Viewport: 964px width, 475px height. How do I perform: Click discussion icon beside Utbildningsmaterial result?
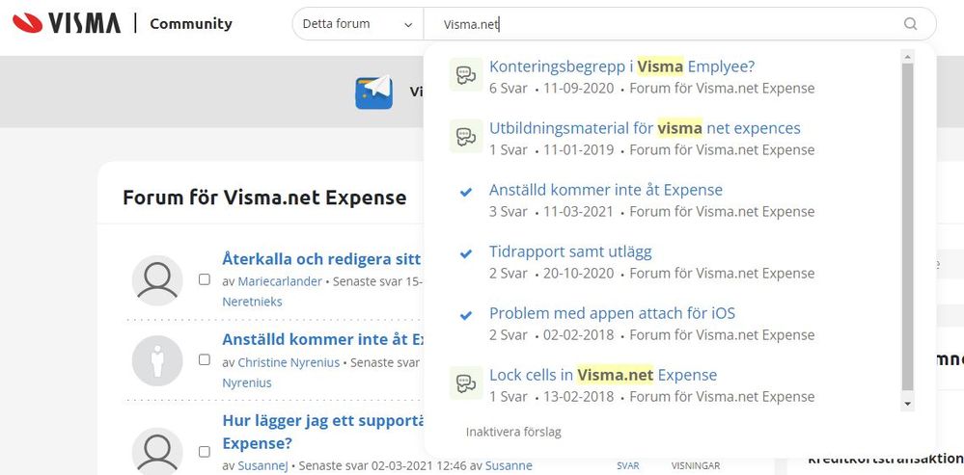(x=465, y=136)
